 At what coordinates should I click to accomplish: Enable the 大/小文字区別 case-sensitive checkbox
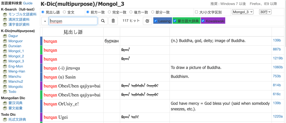coord(196,12)
